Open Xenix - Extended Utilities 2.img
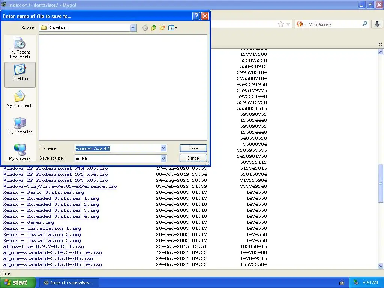 51,204
